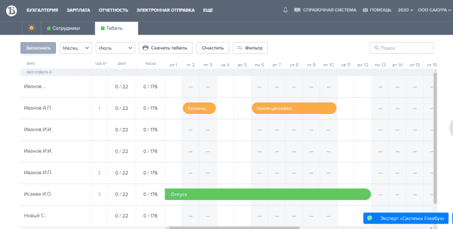The image size is (453, 229).
Task: Open the Электронная отправка menu
Action: pos(166,10)
